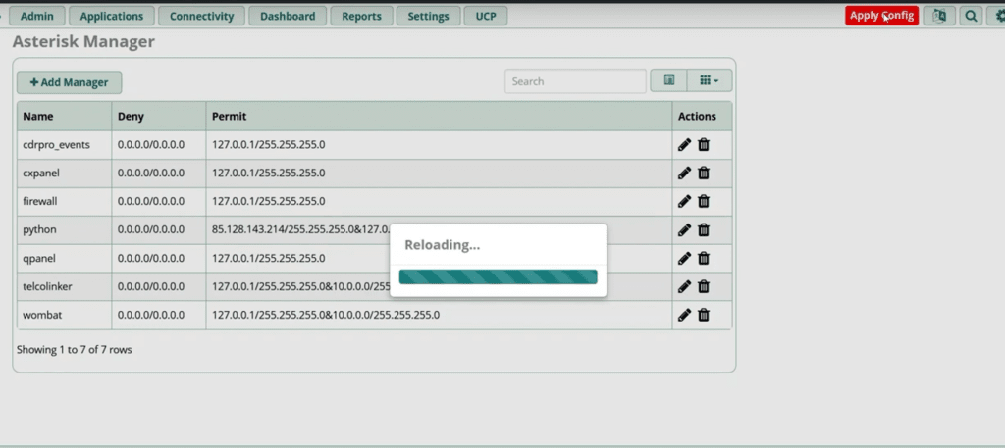Image resolution: width=1005 pixels, height=448 pixels.
Task: Delete the python manager with trash icon
Action: pyautogui.click(x=704, y=230)
